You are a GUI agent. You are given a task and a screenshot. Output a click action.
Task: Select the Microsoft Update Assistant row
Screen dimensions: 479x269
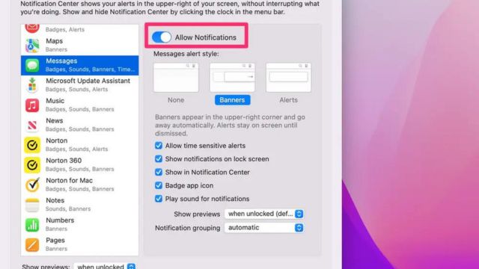coord(80,85)
